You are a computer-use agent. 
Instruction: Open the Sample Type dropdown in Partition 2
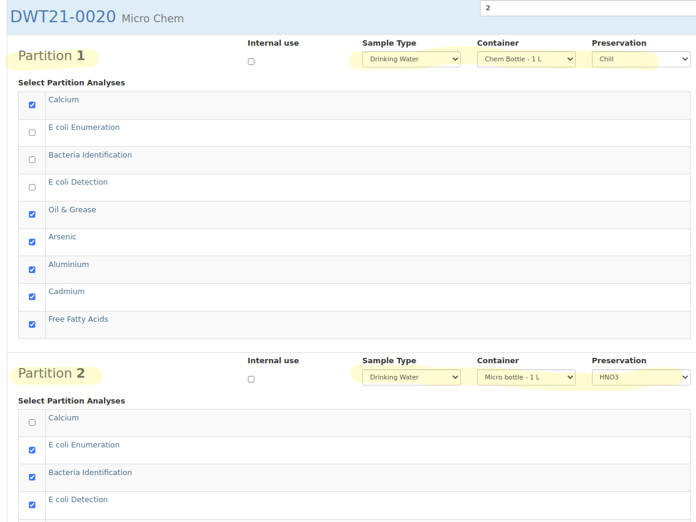411,377
